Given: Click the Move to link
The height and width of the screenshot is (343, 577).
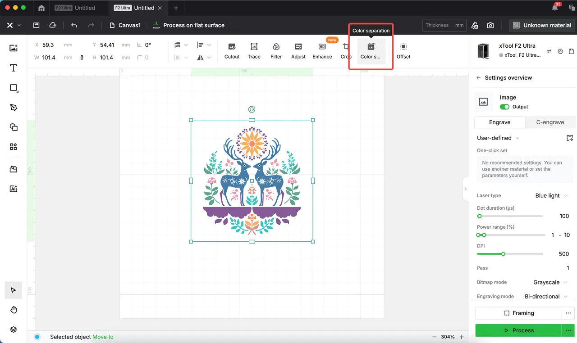Looking at the screenshot, I should point(103,337).
